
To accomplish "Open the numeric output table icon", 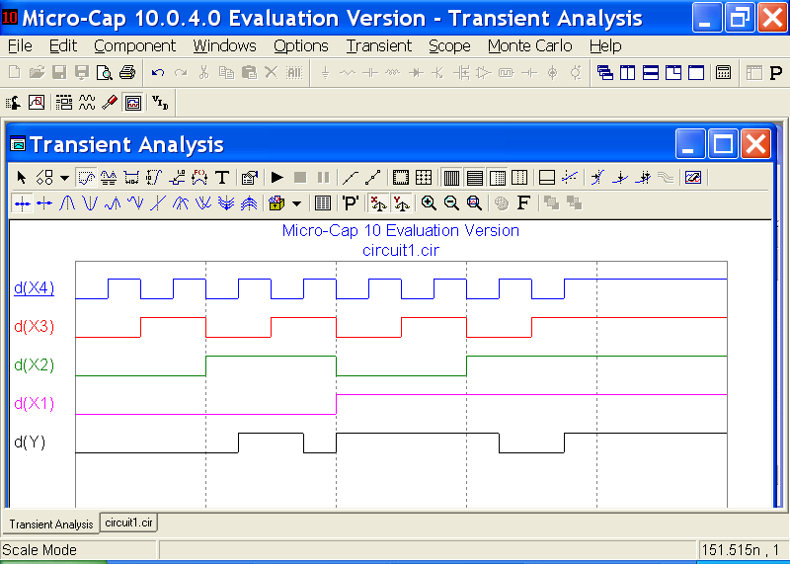I will coord(323,203).
